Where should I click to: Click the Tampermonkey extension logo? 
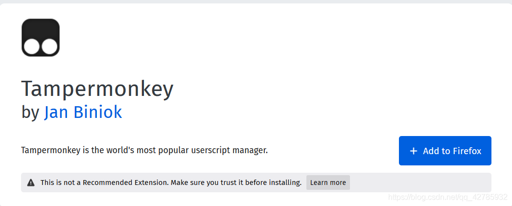[41, 37]
